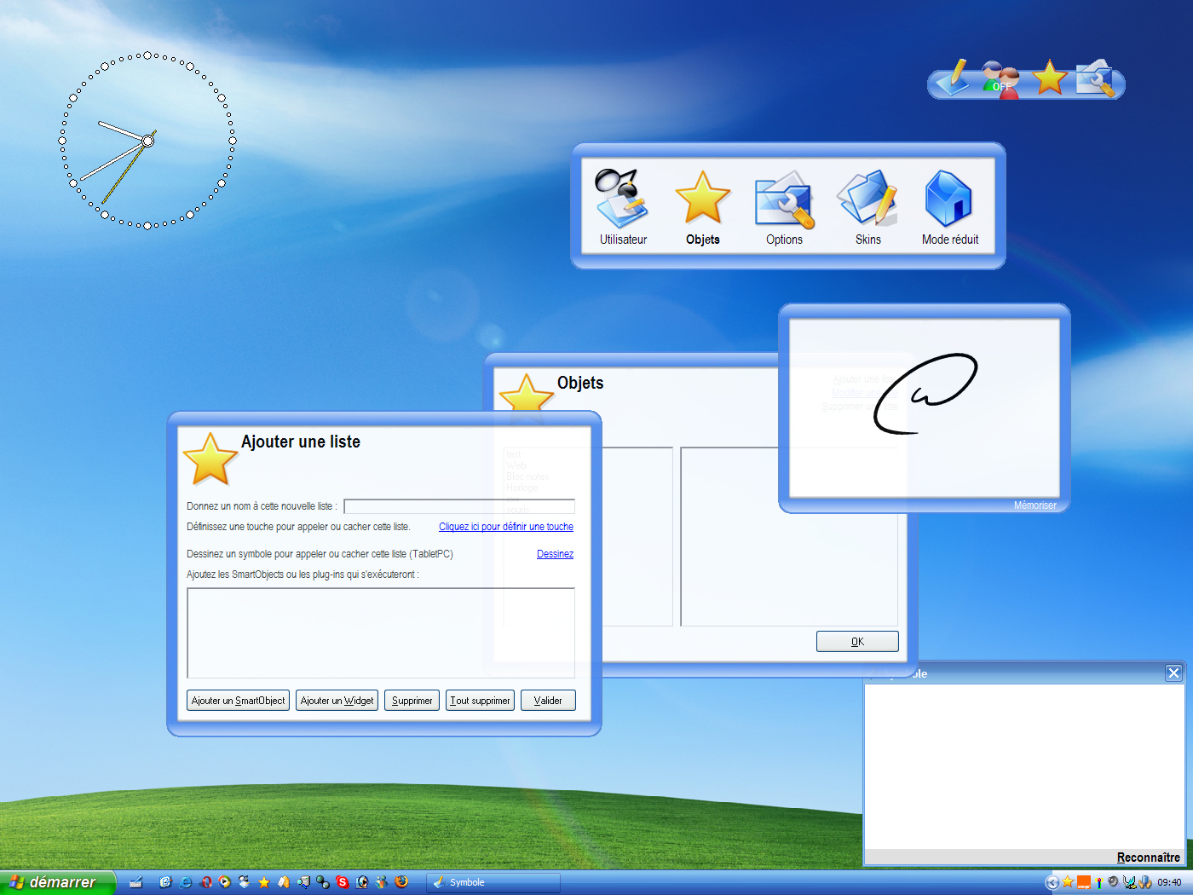This screenshot has width=1193, height=895.
Task: Click the star icon in the system tray
Action: click(1068, 882)
